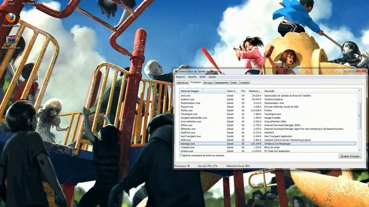Click the Memória Física status entry
The image size is (369, 207).
point(238,166)
